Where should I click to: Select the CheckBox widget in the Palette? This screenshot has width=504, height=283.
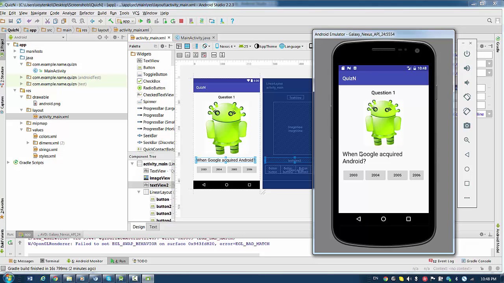pyautogui.click(x=151, y=81)
